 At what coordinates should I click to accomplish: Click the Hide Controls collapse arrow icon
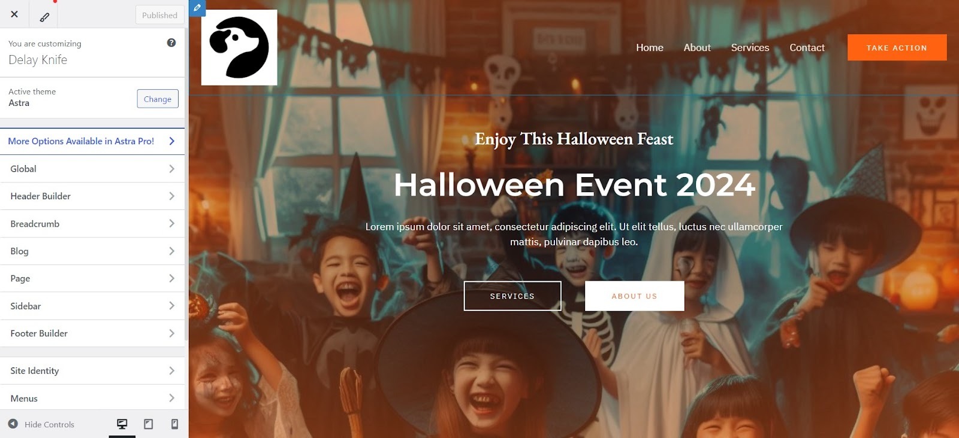pyautogui.click(x=13, y=424)
